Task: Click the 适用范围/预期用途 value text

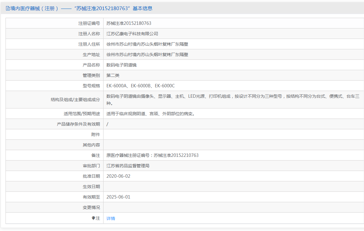Action: click(151, 114)
